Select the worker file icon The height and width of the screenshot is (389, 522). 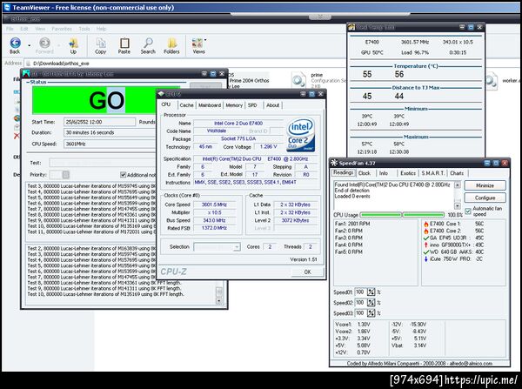(x=492, y=81)
